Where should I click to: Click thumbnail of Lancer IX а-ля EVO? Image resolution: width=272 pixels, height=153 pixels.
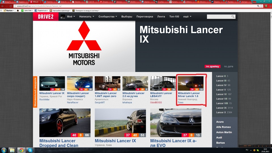[x=176, y=123]
